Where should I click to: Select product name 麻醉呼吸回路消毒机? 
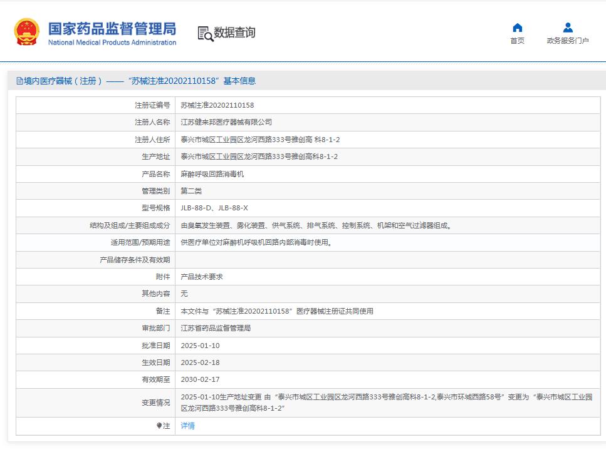[213, 173]
